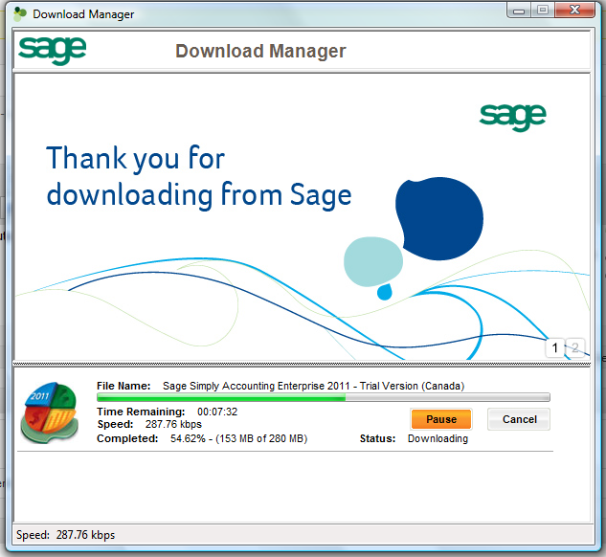This screenshot has width=606, height=557.
Task: Click the Download Manager title bar app icon
Action: point(20,14)
